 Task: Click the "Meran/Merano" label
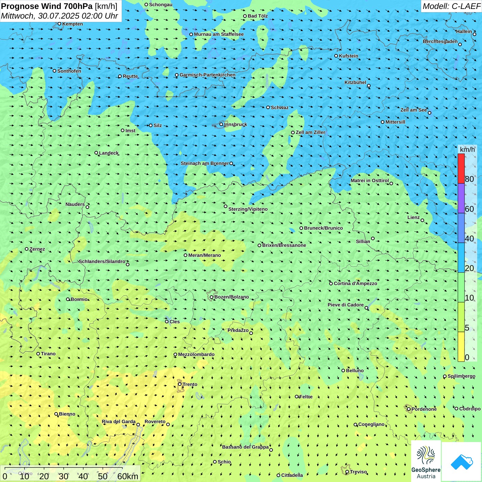[x=205, y=255]
